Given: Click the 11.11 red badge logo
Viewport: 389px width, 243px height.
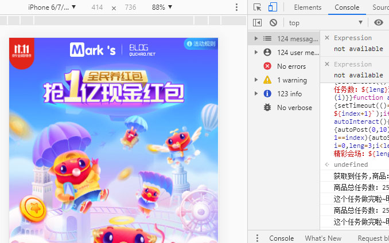Looking at the screenshot, I should pyautogui.click(x=22, y=53).
